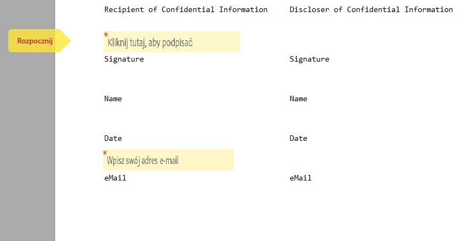Select the 'Discloser of Confidential Information' heading
This screenshot has height=241, width=458.
[371, 9]
